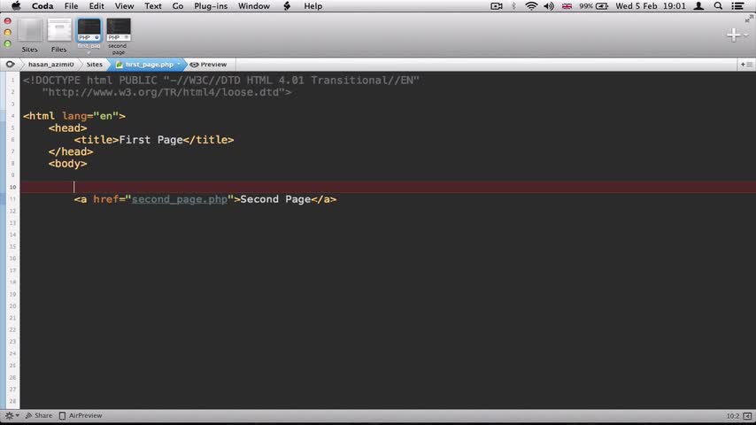Open the Coda menu

pyautogui.click(x=42, y=6)
